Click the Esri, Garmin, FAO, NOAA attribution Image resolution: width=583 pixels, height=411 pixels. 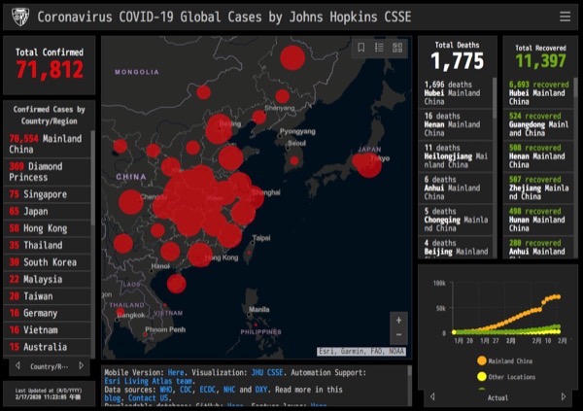[361, 351]
